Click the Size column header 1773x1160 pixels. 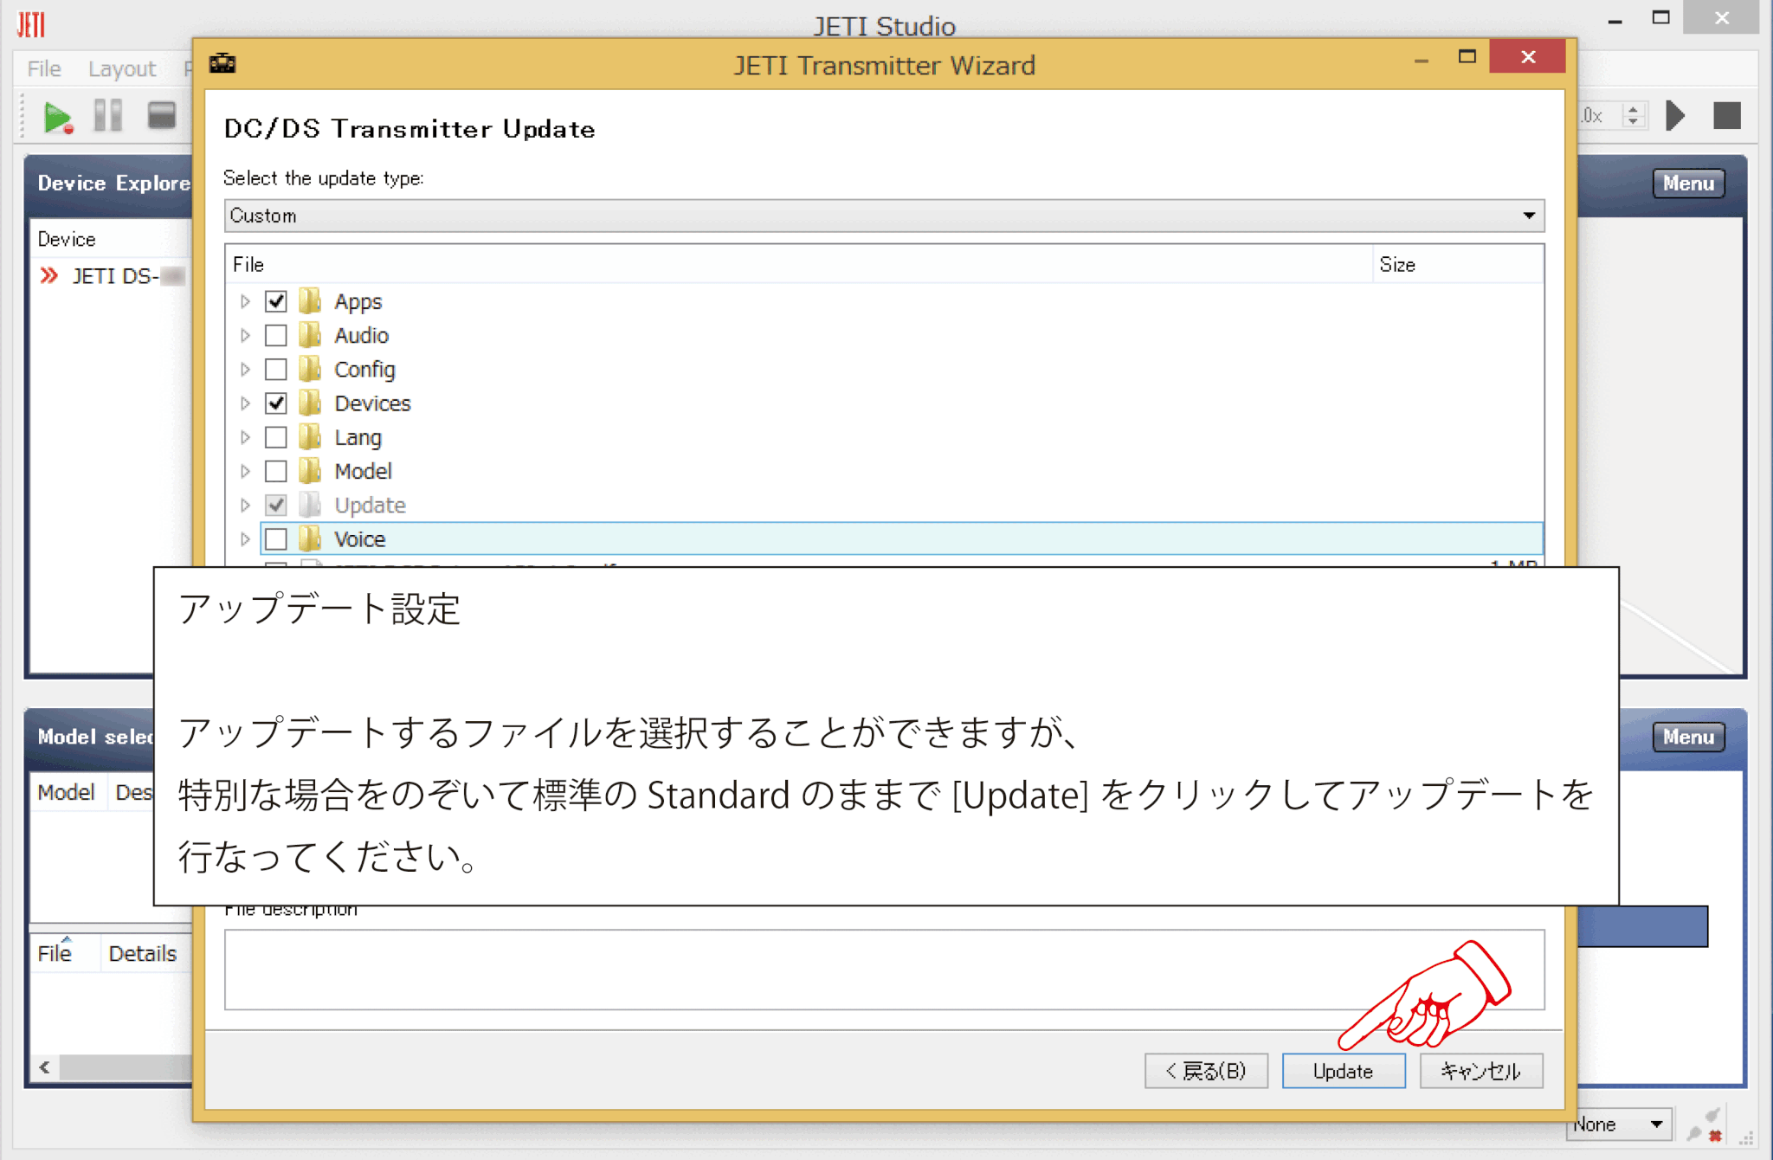[1459, 264]
